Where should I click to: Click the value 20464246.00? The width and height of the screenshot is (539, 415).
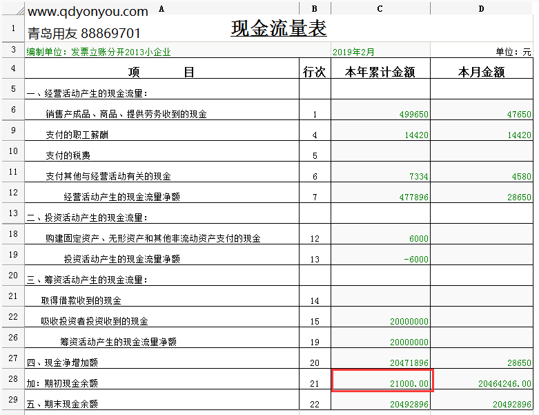coord(504,384)
